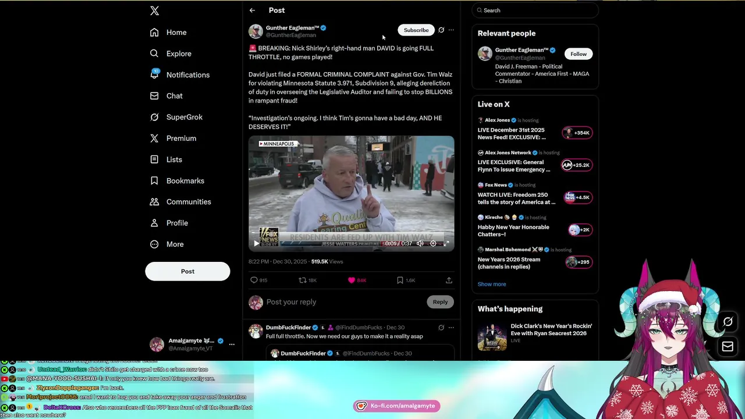745x419 pixels.
Task: Open Alex Jones live news feed
Action: coord(512,134)
